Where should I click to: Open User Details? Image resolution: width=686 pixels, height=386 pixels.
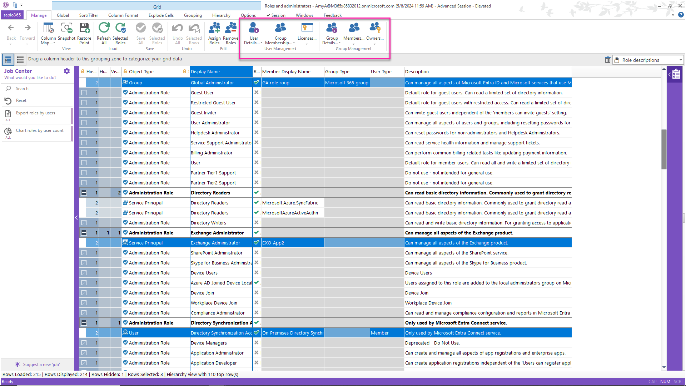pyautogui.click(x=254, y=33)
